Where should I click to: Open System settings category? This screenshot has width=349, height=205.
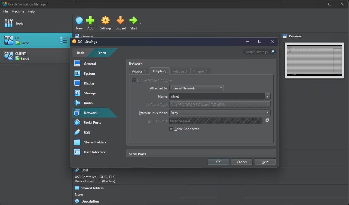click(95, 73)
